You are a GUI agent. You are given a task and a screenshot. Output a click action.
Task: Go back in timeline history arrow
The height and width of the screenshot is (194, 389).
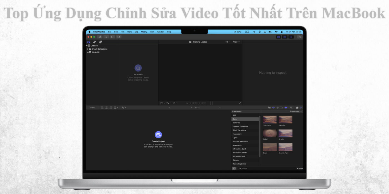[x=169, y=108]
